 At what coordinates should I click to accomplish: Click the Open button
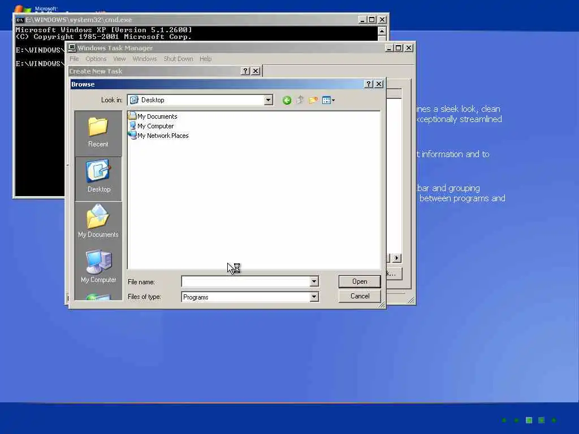pyautogui.click(x=359, y=281)
